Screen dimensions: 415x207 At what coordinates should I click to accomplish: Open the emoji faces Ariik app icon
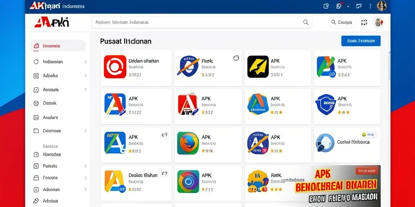258,182
